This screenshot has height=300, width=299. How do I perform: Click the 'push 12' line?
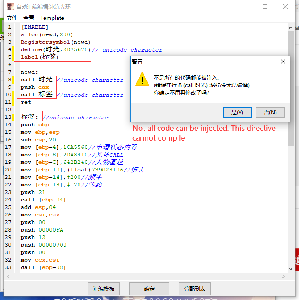coord(33,237)
